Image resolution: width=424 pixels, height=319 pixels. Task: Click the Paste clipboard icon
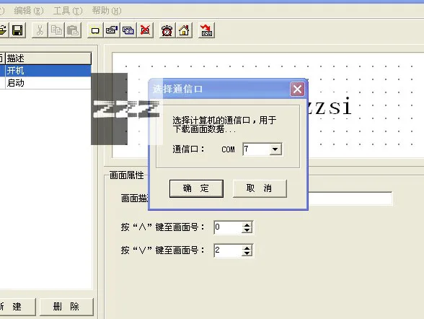pyautogui.click(x=72, y=30)
